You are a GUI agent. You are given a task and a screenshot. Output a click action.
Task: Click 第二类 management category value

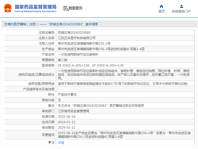[x=62, y=60]
